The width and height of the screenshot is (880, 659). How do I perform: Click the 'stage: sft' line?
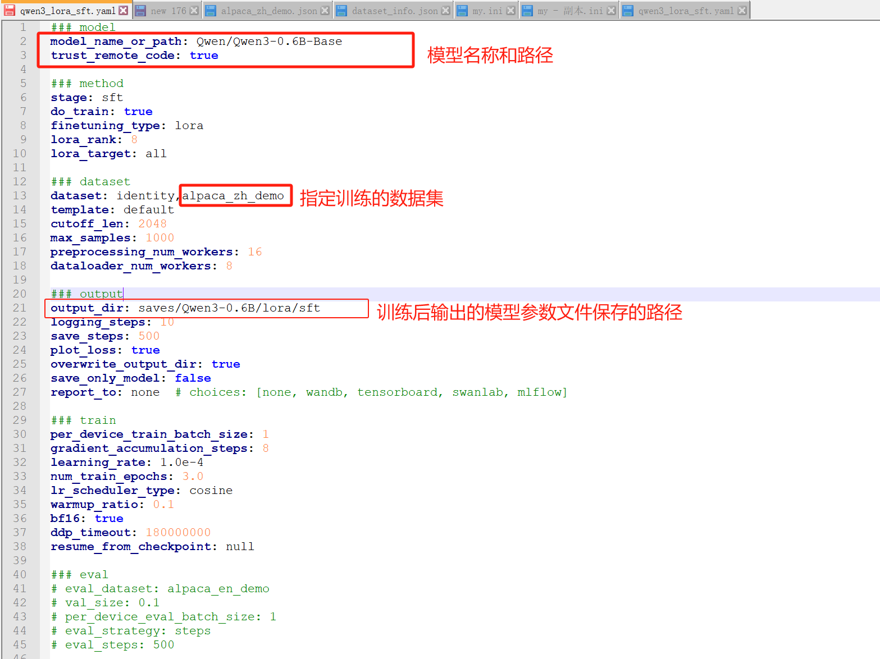(x=87, y=98)
